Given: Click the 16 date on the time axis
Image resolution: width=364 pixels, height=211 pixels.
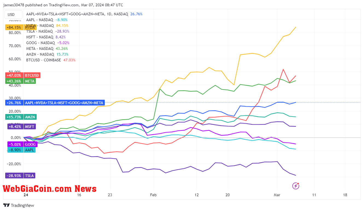Looking at the screenshot, I should [x=79, y=195].
